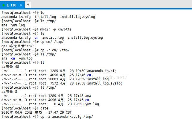Screen dimensions: 192x119
Task: Click the blue cn entry in ll /tmp
Action: pos(87,100)
